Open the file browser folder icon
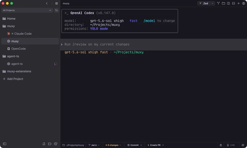 point(223,3)
